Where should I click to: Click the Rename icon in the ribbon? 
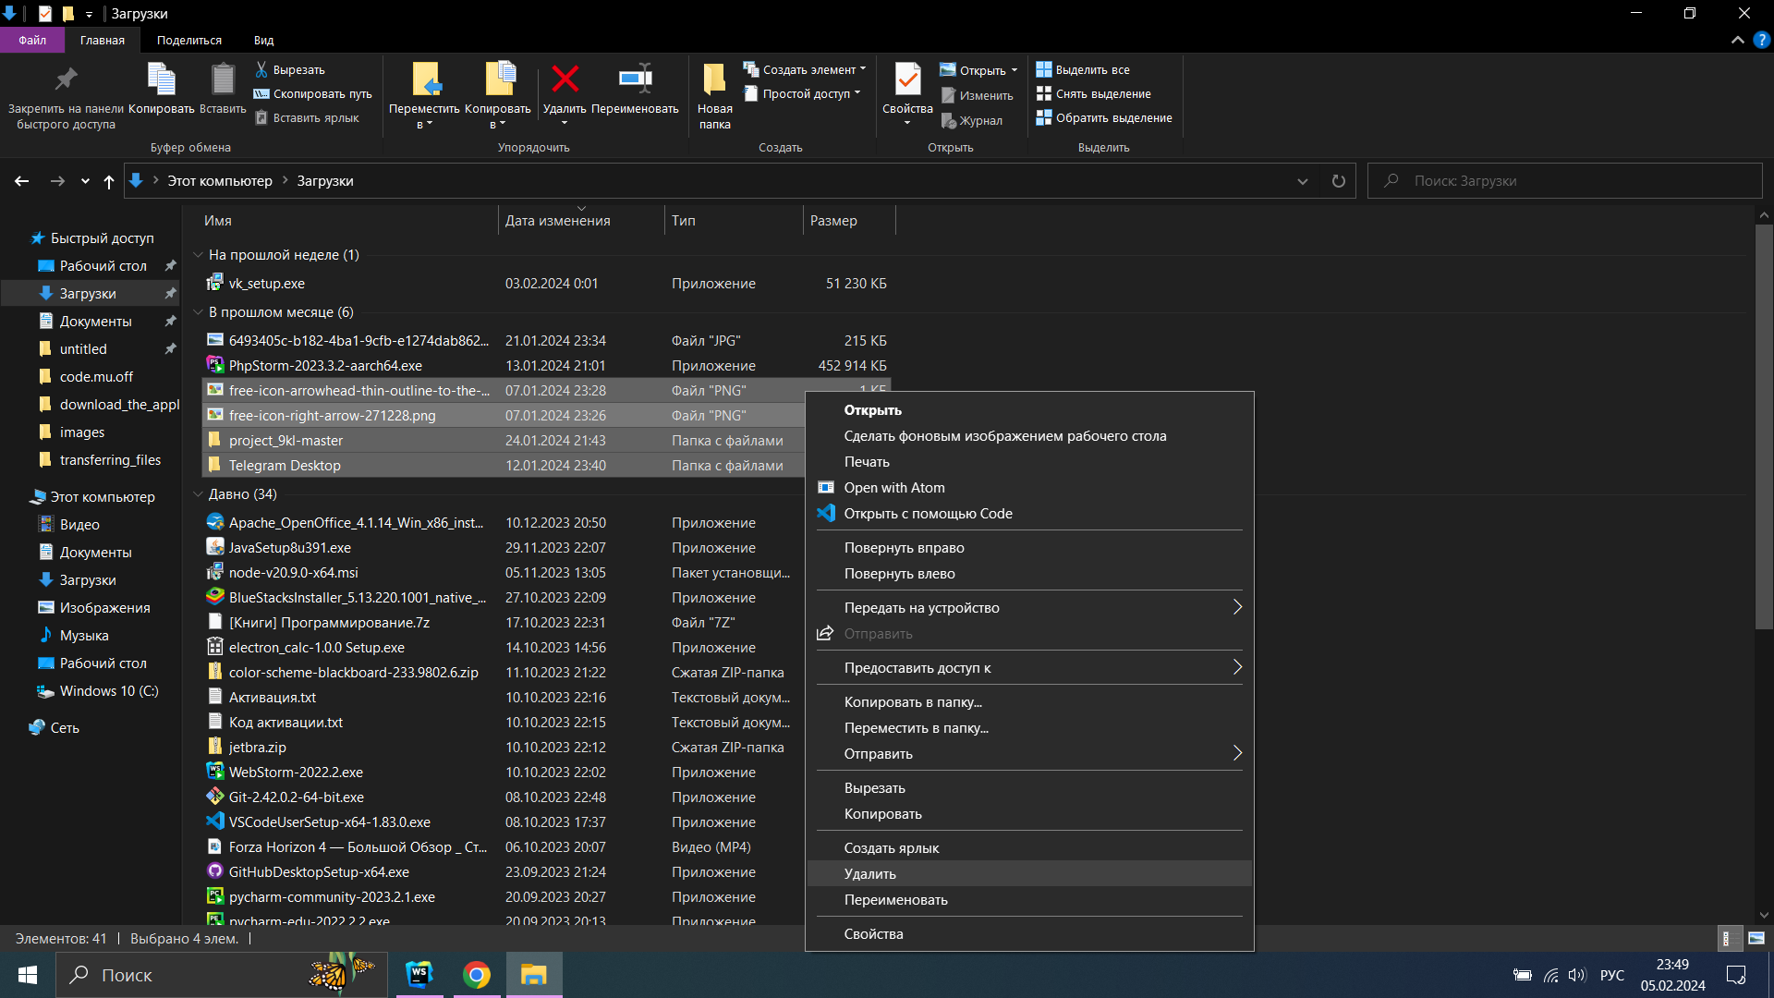pyautogui.click(x=635, y=79)
